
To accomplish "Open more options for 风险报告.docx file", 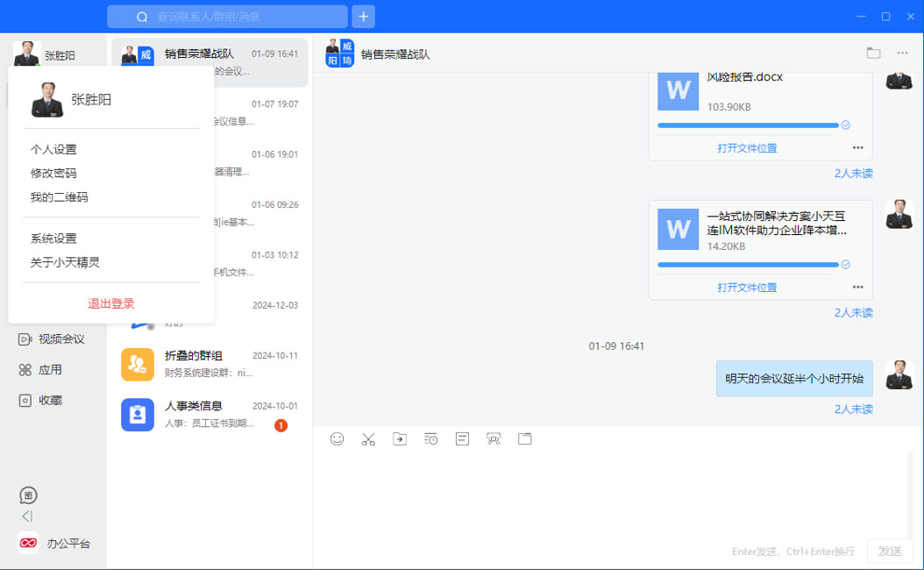I will pyautogui.click(x=857, y=148).
